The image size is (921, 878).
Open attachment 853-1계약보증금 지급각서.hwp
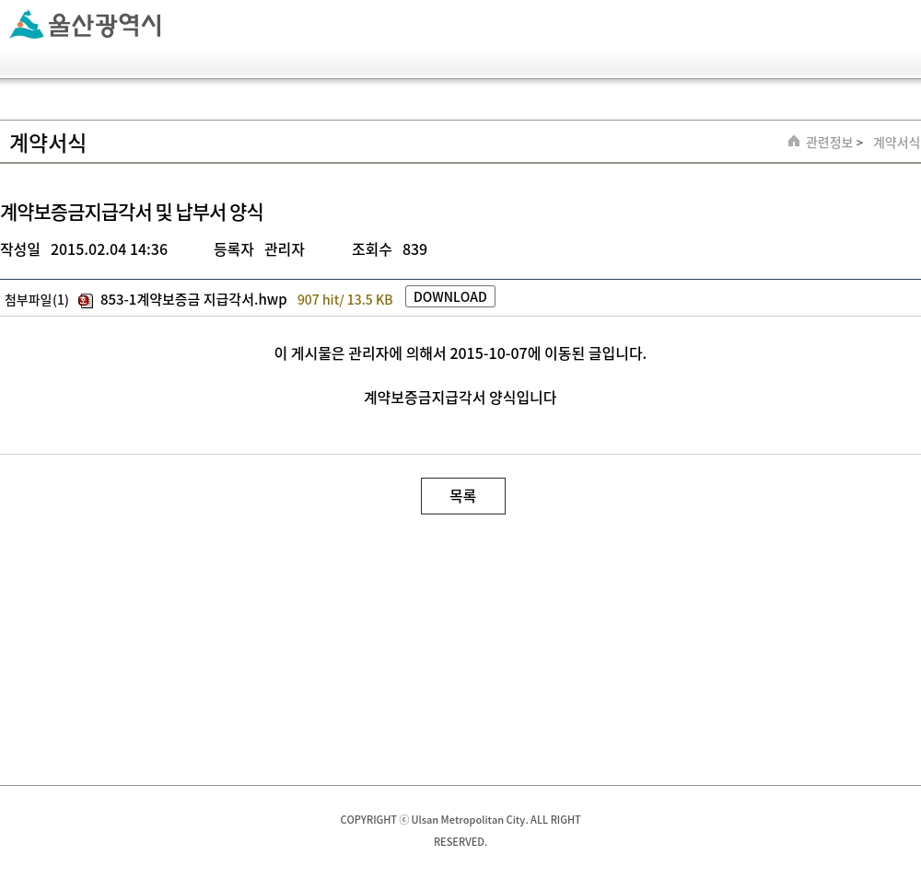click(x=193, y=300)
